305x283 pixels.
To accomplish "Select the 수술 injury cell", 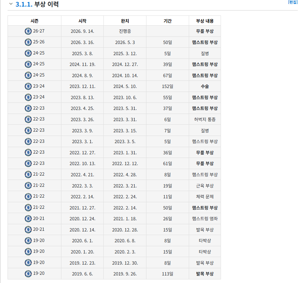I will pos(205,86).
